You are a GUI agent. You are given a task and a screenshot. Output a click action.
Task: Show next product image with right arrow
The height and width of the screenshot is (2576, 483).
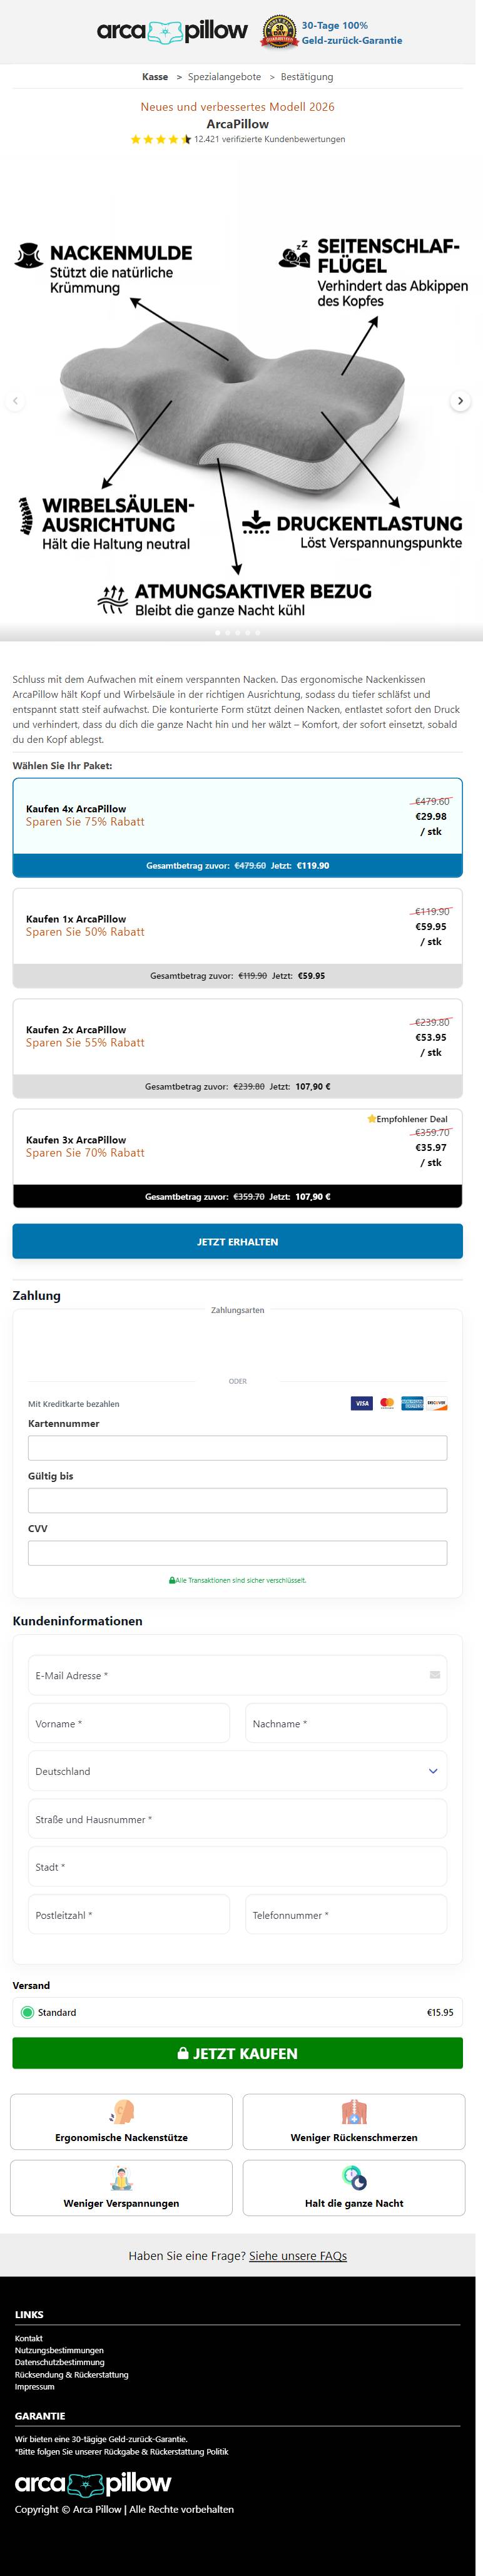click(460, 401)
